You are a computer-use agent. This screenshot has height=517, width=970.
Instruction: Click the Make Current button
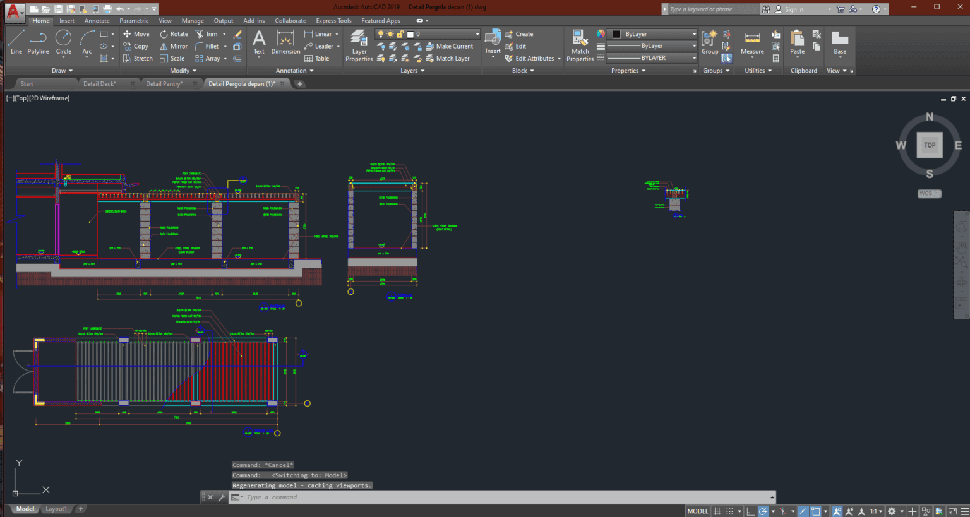(x=451, y=45)
